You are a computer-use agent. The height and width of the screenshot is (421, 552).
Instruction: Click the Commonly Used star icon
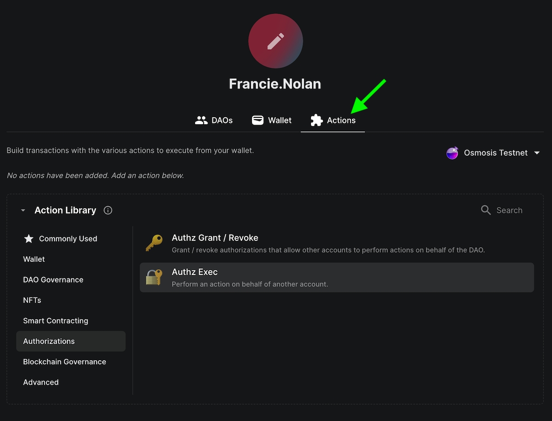coord(29,239)
